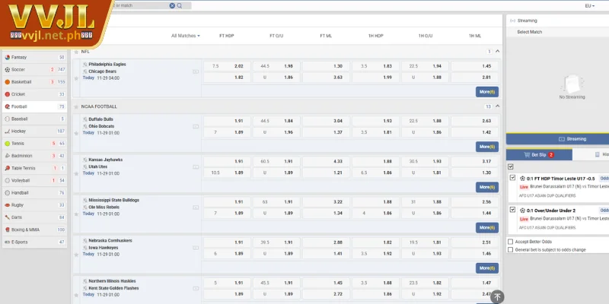Image resolution: width=609 pixels, height=304 pixels.
Task: Collapse the Streaming panel header
Action: pyautogui.click(x=557, y=21)
